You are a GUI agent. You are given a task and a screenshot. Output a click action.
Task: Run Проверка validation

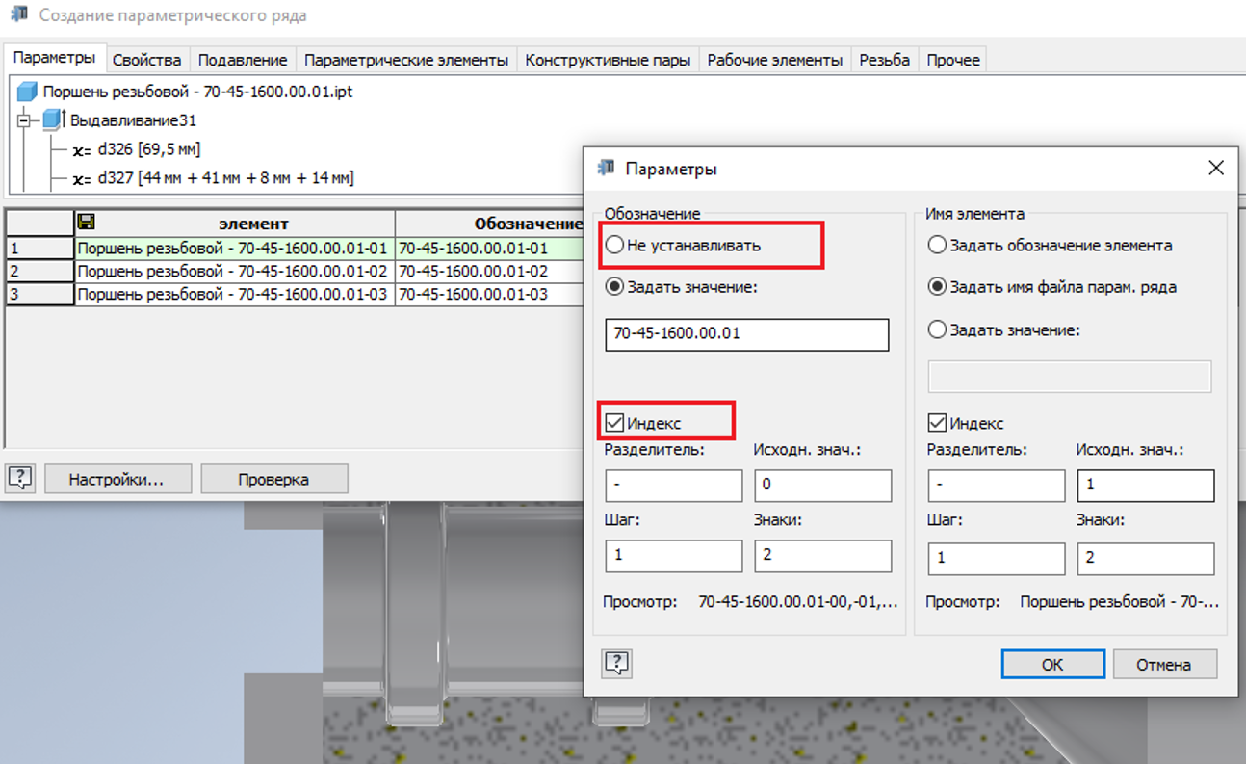point(274,478)
